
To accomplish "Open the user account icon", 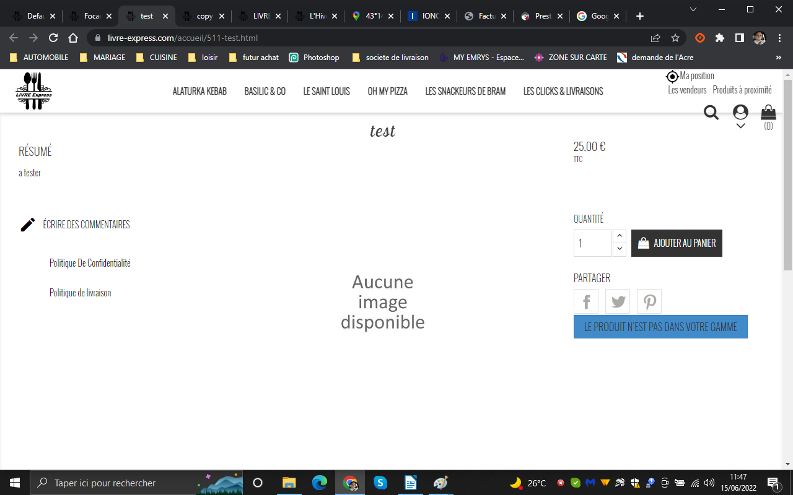I will coord(740,112).
